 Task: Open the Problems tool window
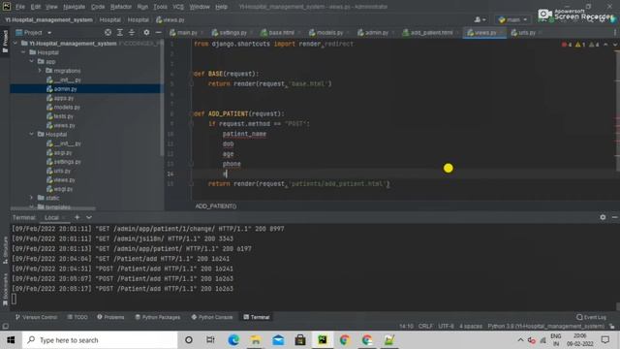(x=110, y=317)
